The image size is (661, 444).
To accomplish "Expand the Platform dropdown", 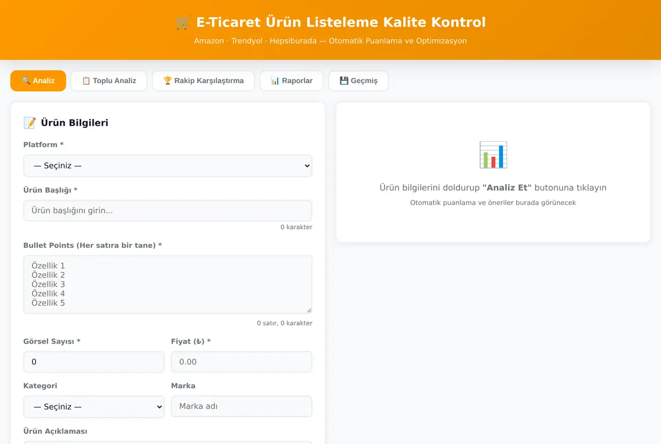I will tap(167, 166).
